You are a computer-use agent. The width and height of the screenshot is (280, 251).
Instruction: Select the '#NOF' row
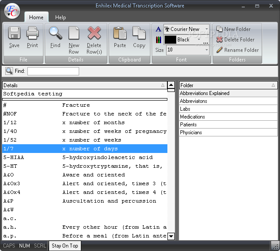pyautogui.click(x=85, y=114)
